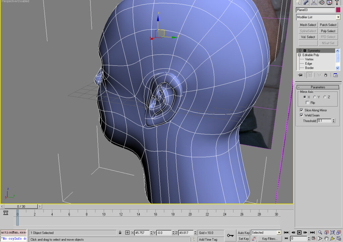Collapse the Editable Poly tree node
The height and width of the screenshot is (242, 343).
click(299, 55)
